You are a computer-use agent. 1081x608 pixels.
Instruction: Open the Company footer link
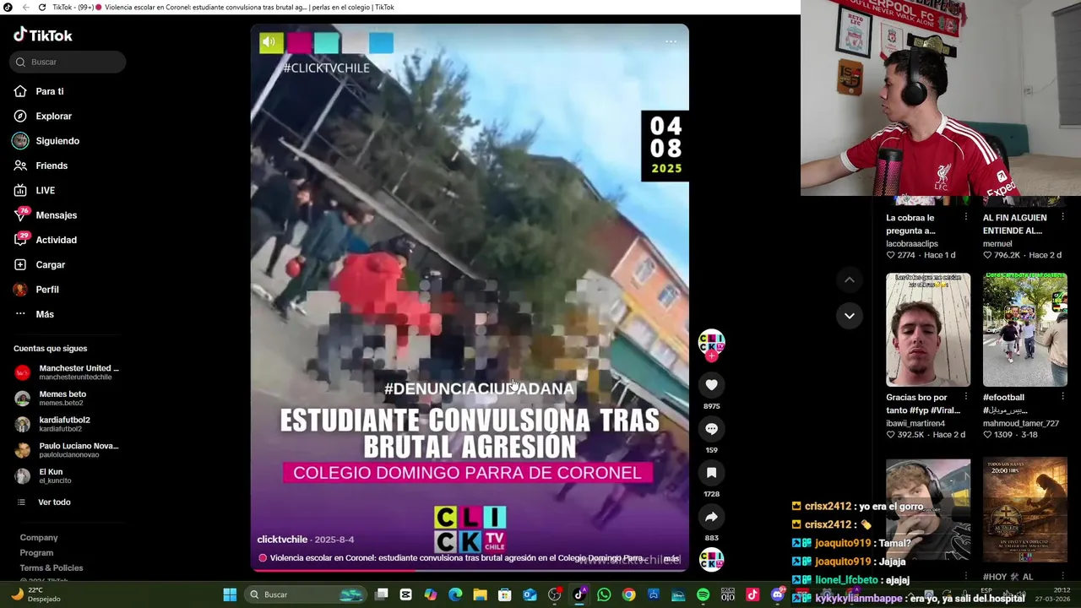(39, 538)
